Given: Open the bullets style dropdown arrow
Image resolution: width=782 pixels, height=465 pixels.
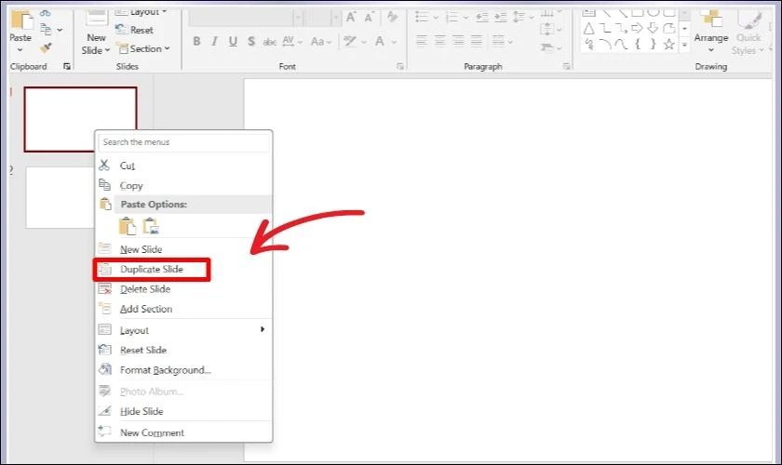Looking at the screenshot, I should (436, 18).
